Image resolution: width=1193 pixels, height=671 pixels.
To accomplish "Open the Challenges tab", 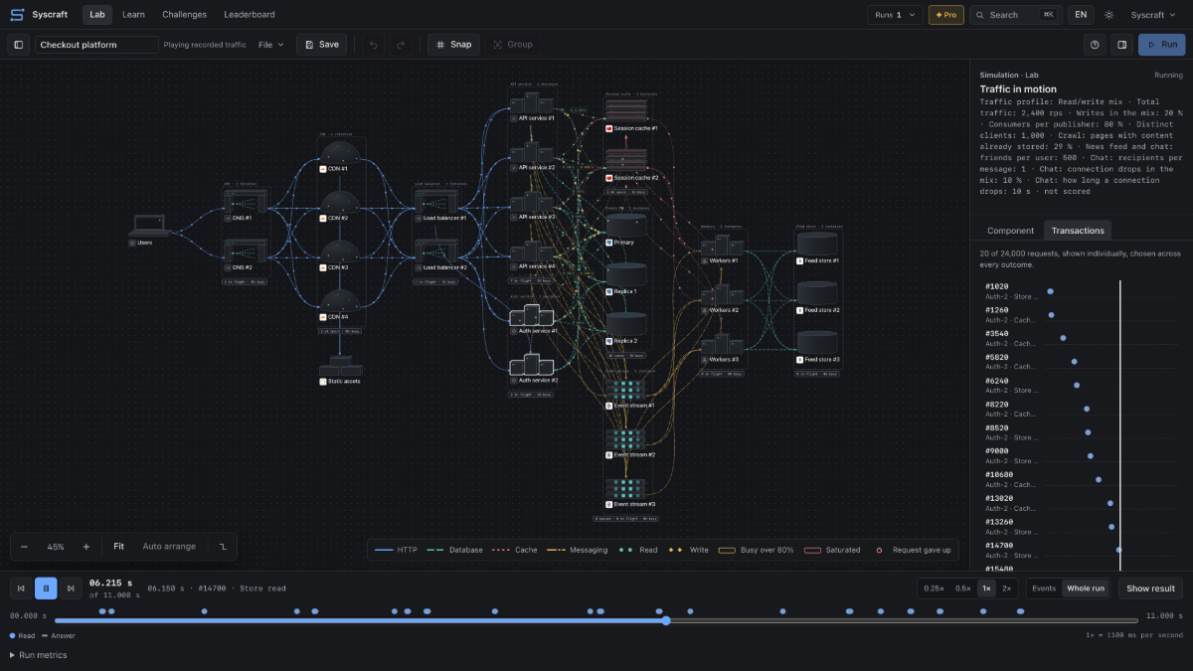I will 184,15.
